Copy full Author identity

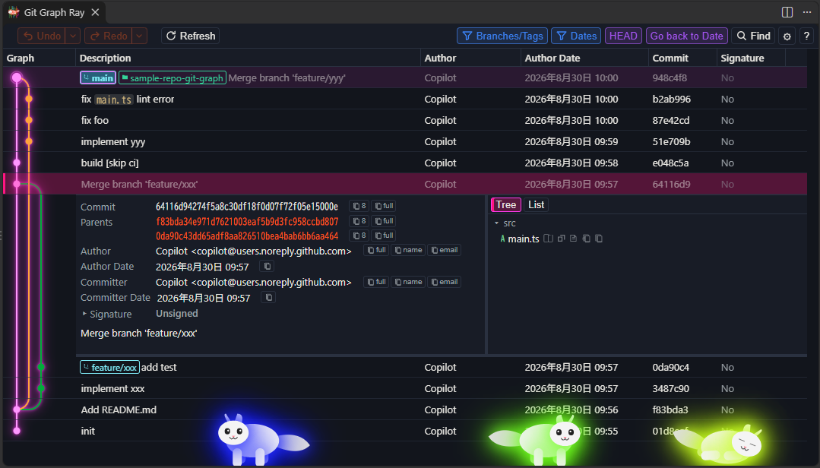tap(376, 251)
